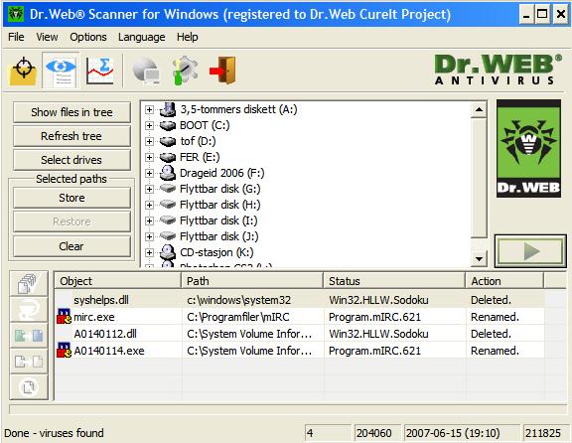This screenshot has height=443, width=572.
Task: Click the Refresh tree button
Action: (x=71, y=136)
